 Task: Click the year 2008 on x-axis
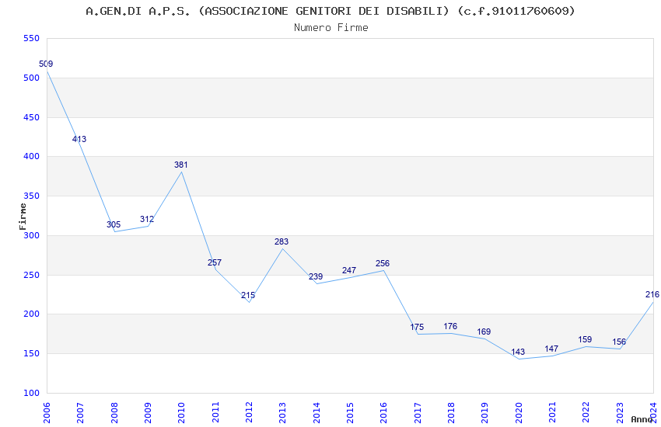tap(114, 413)
